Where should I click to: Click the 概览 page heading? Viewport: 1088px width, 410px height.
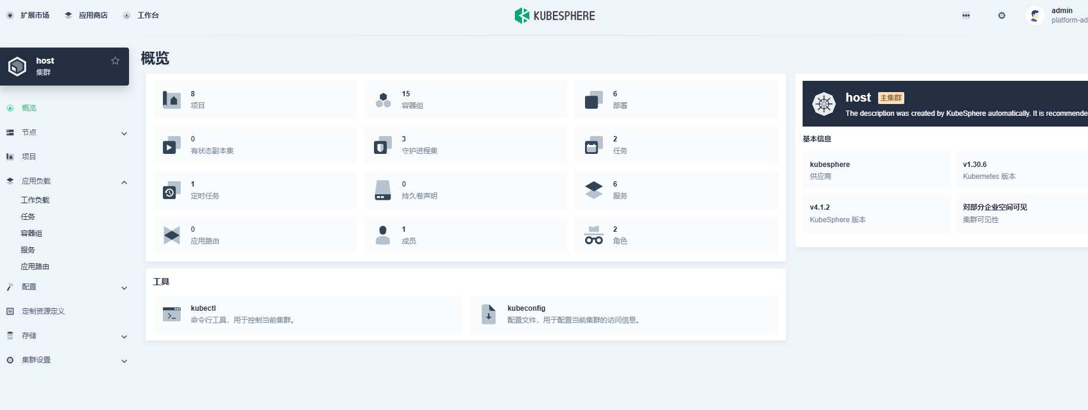point(155,58)
